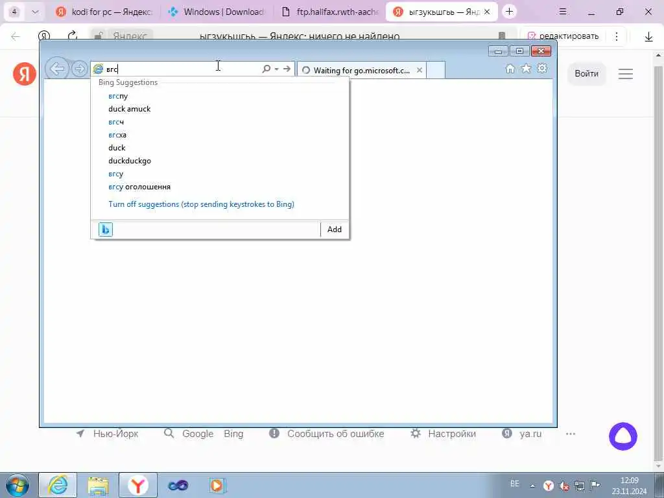Click the red Yandex 'Я' logo on page

(25, 74)
